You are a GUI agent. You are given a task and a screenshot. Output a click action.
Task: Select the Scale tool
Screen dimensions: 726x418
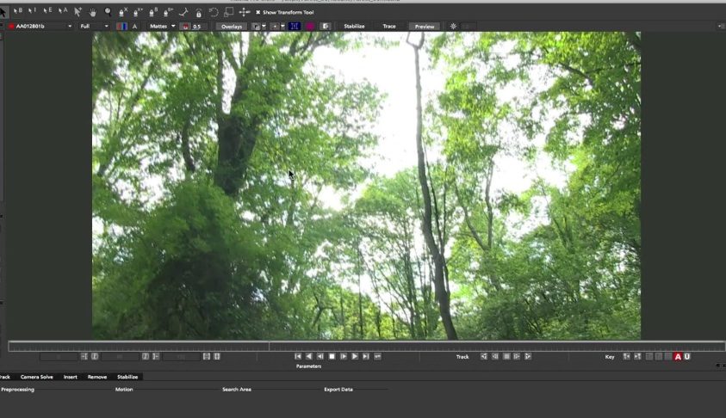coord(229,12)
